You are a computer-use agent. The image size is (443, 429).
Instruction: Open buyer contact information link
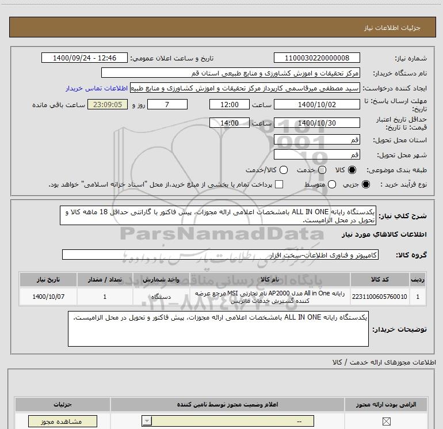(x=97, y=89)
